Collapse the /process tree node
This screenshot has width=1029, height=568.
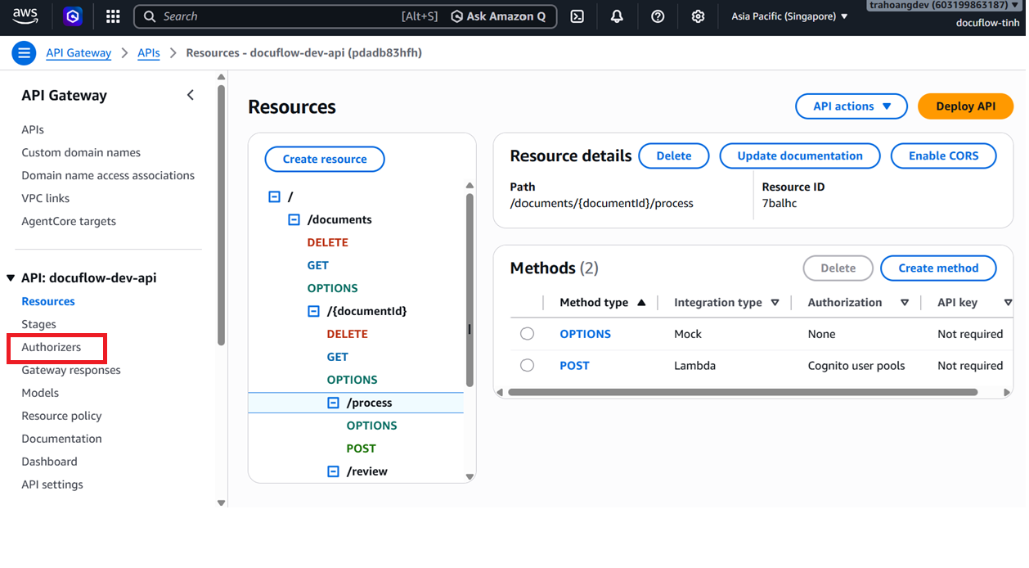(x=333, y=403)
